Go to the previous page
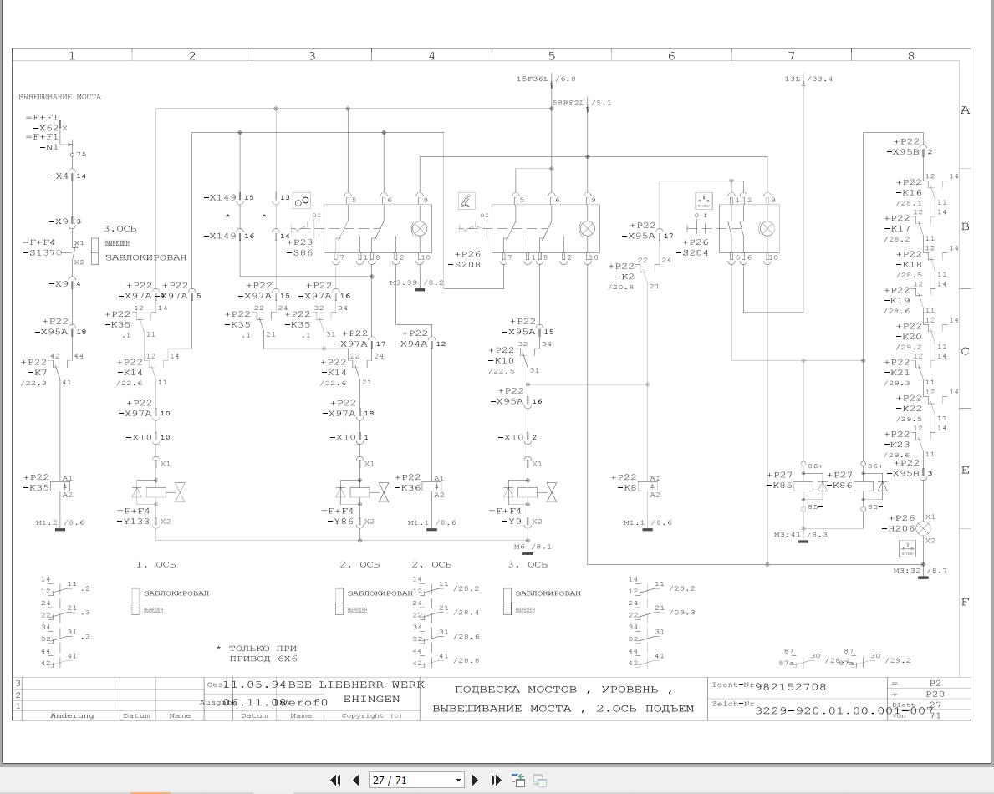This screenshot has width=994, height=794. (355, 780)
